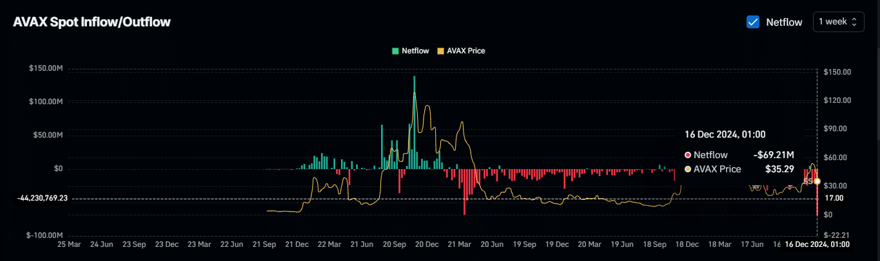
Task: Click the $150.00M left axis label
Action: [x=46, y=68]
